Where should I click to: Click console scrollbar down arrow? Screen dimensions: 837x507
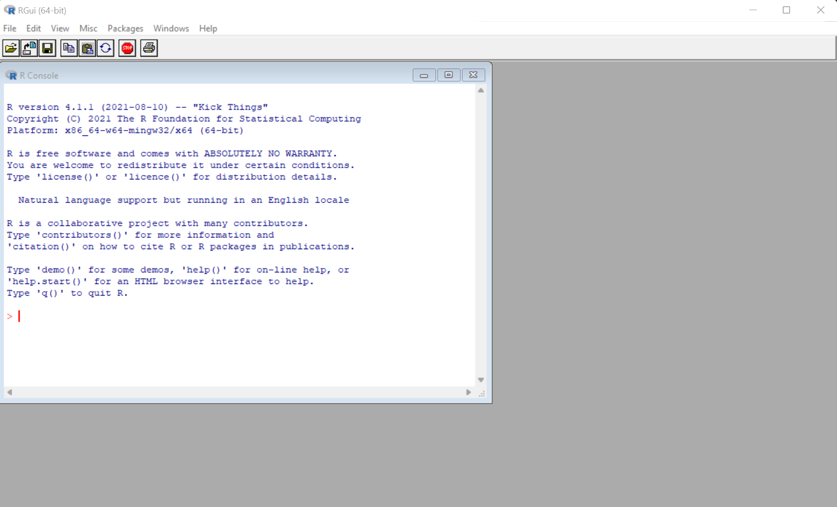click(481, 380)
